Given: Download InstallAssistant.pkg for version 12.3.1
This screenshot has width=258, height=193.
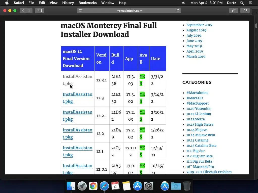Looking at the screenshot, I should pos(77,80).
